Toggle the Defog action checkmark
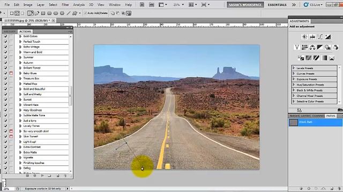Image resolution: width=343 pixels, height=192 pixels. coord(6,168)
